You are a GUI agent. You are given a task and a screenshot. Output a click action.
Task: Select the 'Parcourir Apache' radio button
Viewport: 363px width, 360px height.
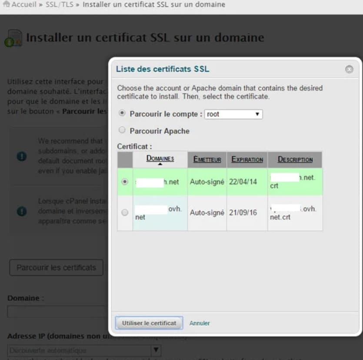[x=122, y=130]
